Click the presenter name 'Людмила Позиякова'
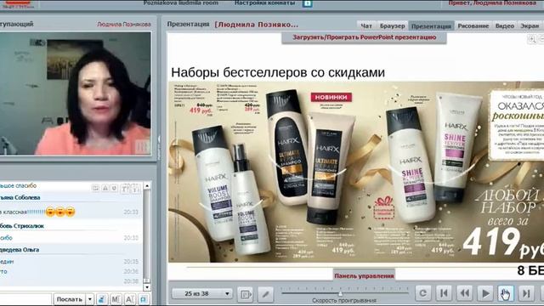 click(x=124, y=25)
